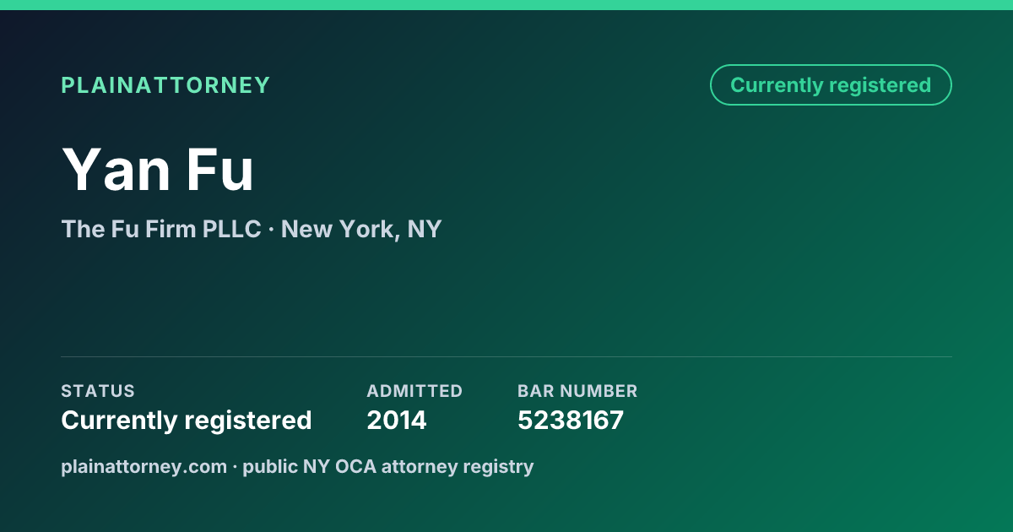
Task: Select the Yan Fu name heading
Action: (158, 169)
